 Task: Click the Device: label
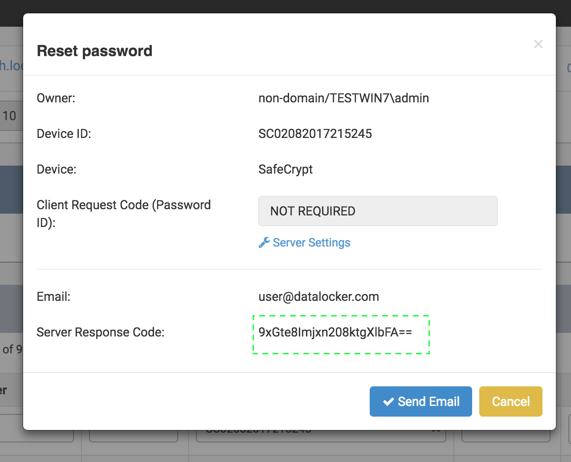tap(56, 170)
